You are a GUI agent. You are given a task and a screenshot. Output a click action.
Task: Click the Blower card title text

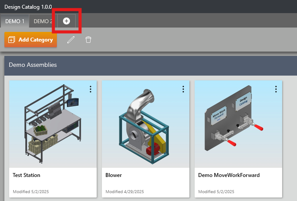[114, 175]
